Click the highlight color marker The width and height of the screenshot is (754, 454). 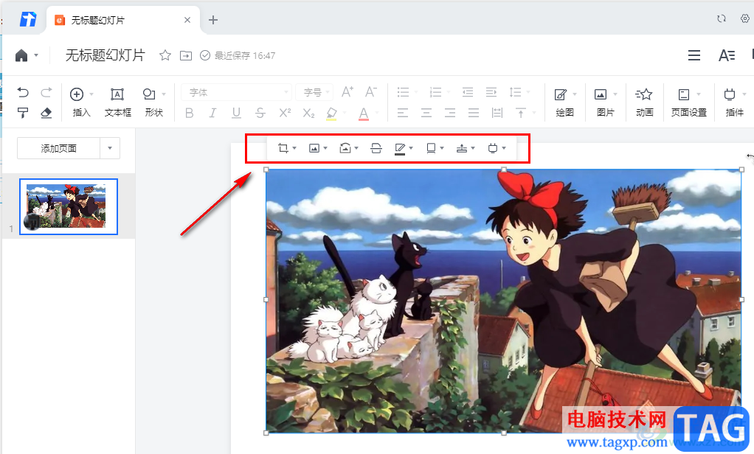point(331,113)
